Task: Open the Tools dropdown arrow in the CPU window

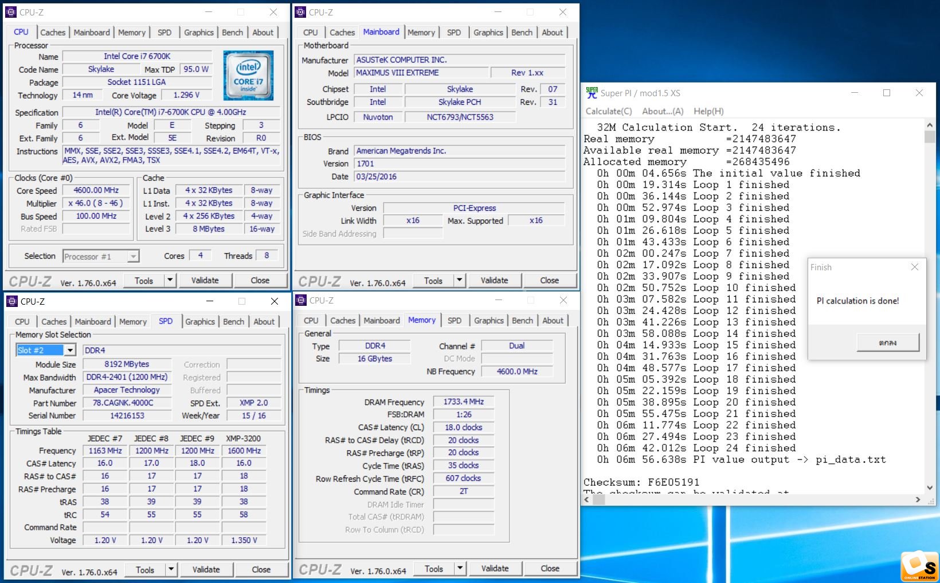Action: click(x=170, y=280)
